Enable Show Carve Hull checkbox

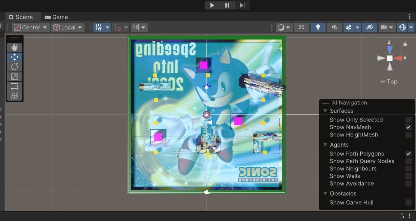coord(409,202)
